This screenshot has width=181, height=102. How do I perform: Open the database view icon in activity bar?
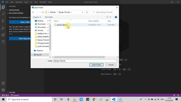(3, 42)
